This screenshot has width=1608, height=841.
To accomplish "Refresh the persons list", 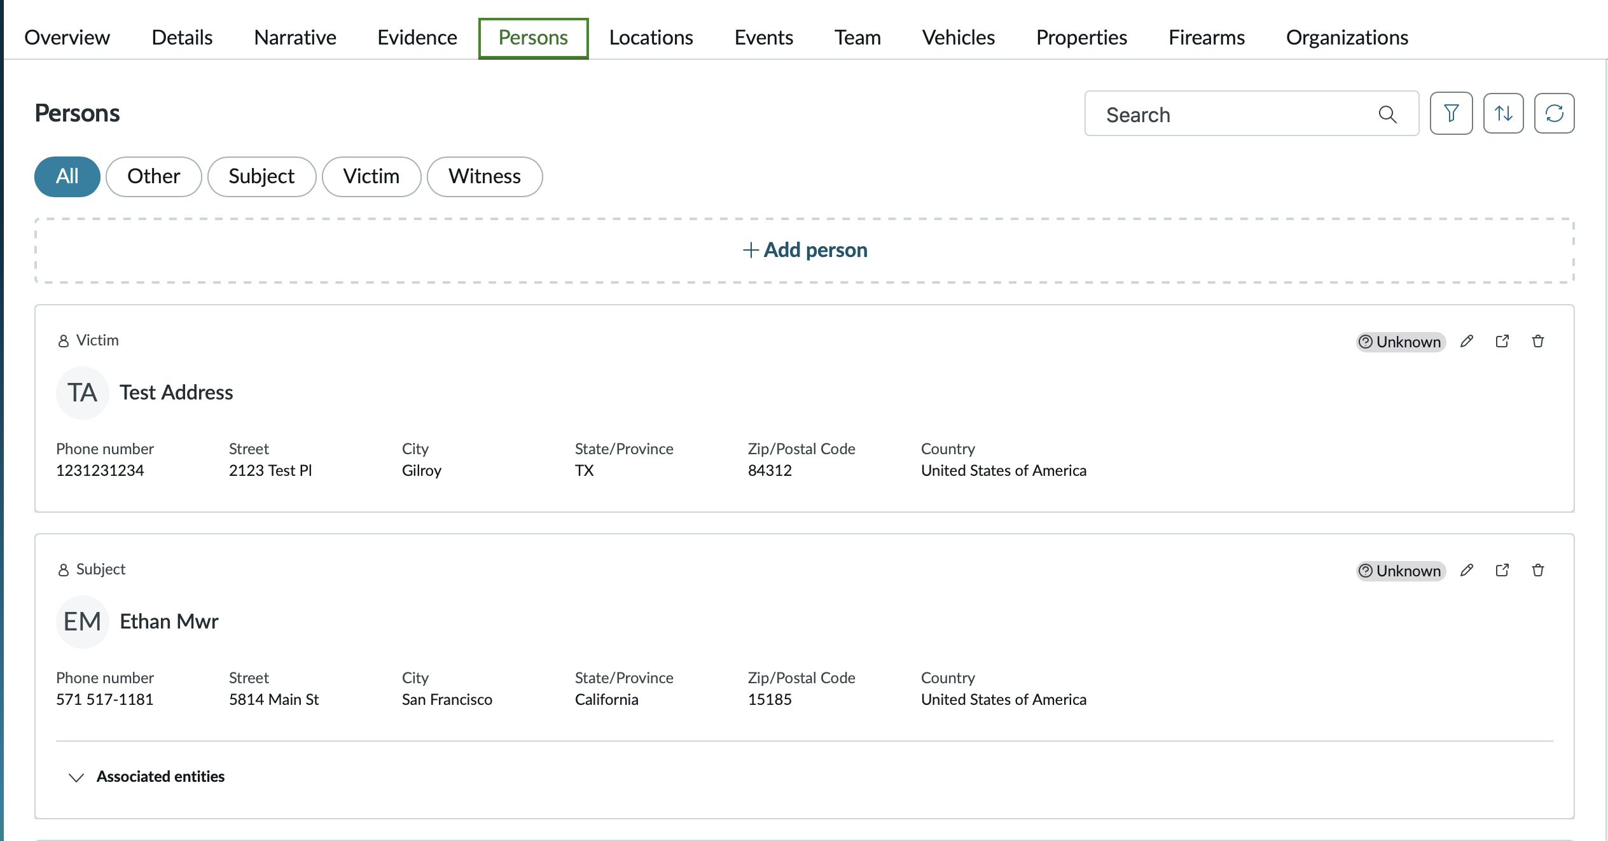I will tap(1554, 113).
